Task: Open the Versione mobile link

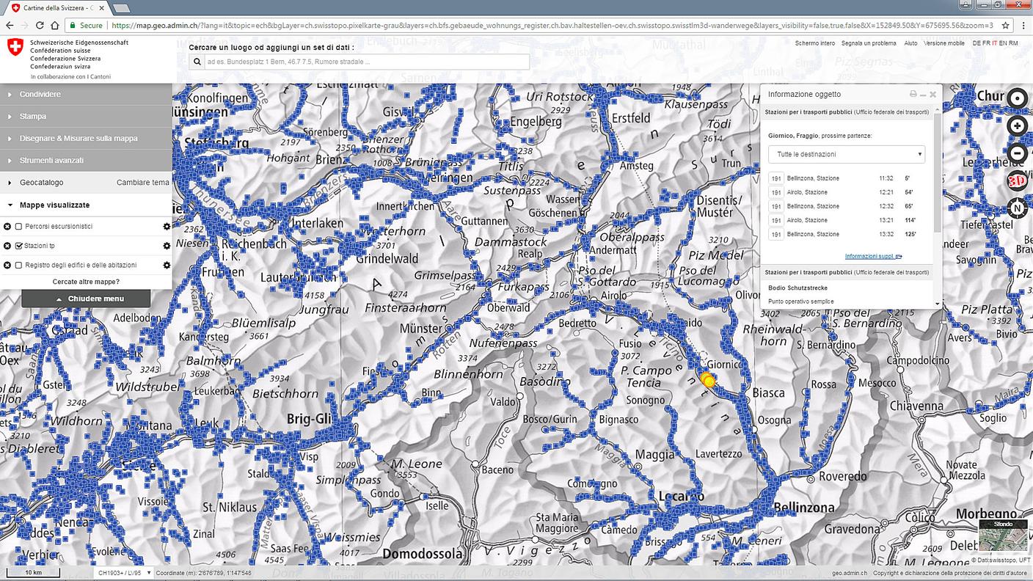Action: (x=944, y=43)
